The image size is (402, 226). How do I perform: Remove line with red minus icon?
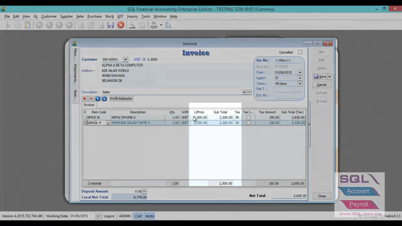point(91,99)
